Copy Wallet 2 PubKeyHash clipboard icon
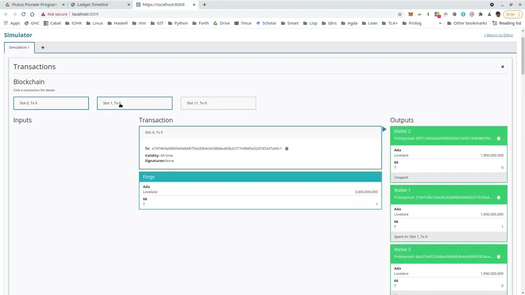The height and width of the screenshot is (295, 525). pos(498,138)
